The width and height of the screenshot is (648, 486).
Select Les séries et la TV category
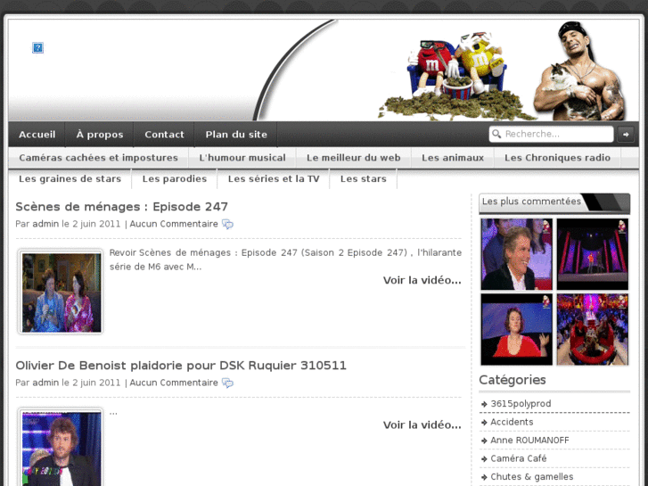274,178
